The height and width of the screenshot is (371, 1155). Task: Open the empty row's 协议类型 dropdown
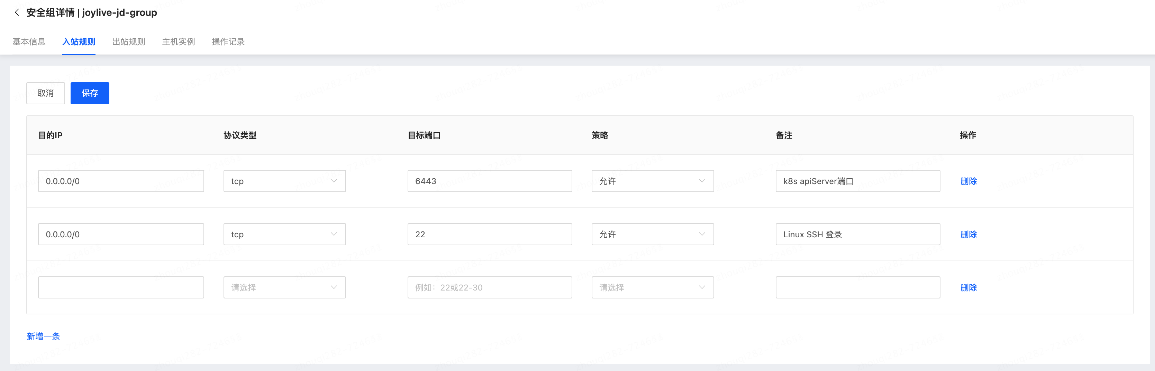[284, 288]
